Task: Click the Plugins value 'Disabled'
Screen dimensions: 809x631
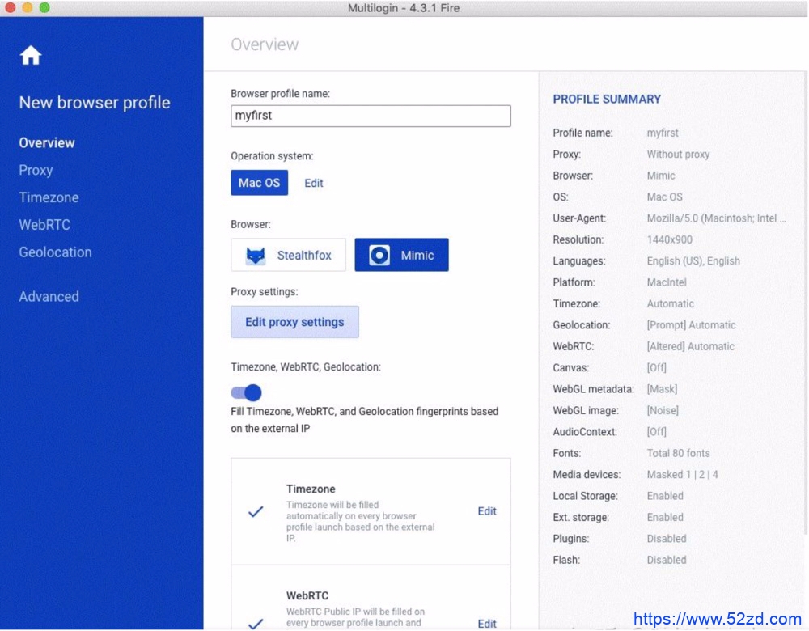Action: pyautogui.click(x=667, y=539)
